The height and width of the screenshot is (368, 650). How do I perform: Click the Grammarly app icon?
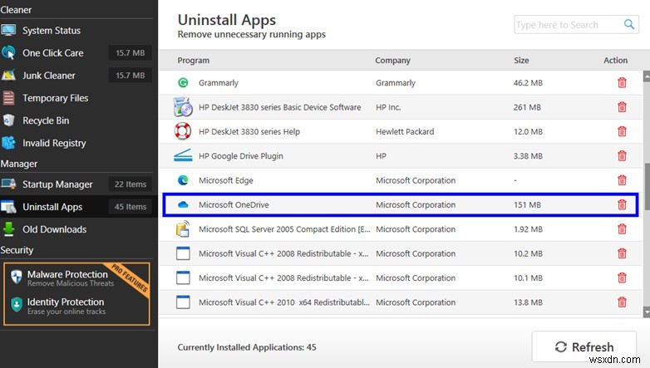click(x=183, y=82)
